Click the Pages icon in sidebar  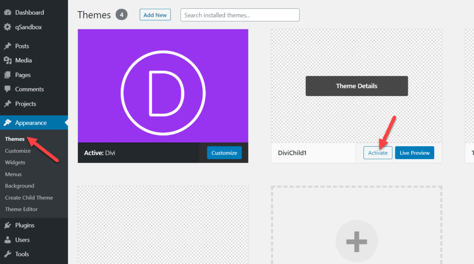pos(7,75)
